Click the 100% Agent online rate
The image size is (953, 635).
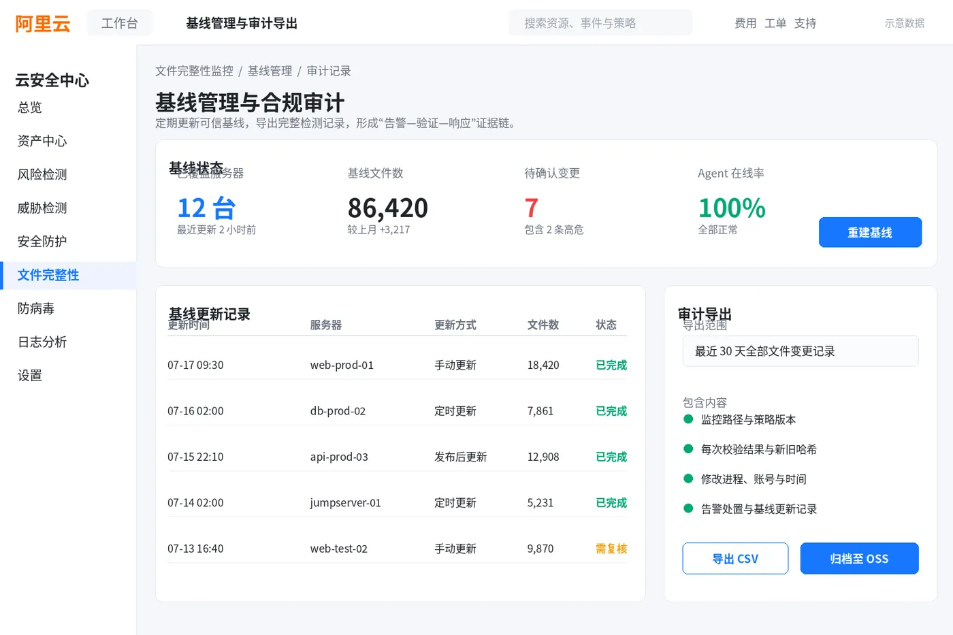732,208
